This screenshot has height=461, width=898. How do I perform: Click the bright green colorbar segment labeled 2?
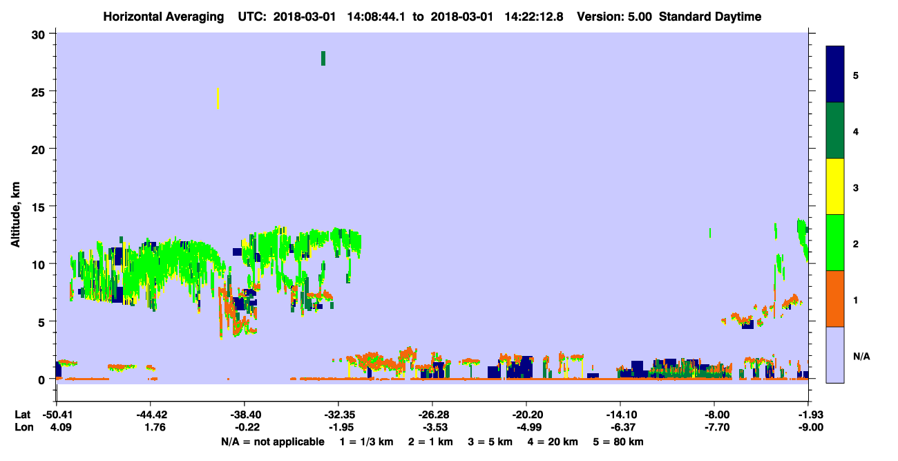click(x=835, y=243)
